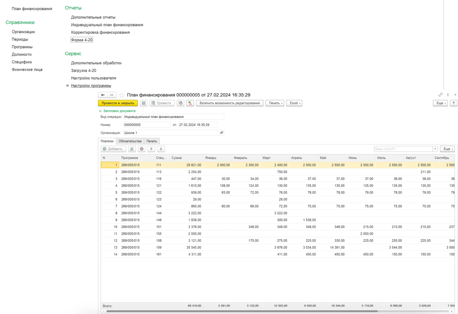Select the cell 14 391,00 in Май column

click(x=332, y=247)
